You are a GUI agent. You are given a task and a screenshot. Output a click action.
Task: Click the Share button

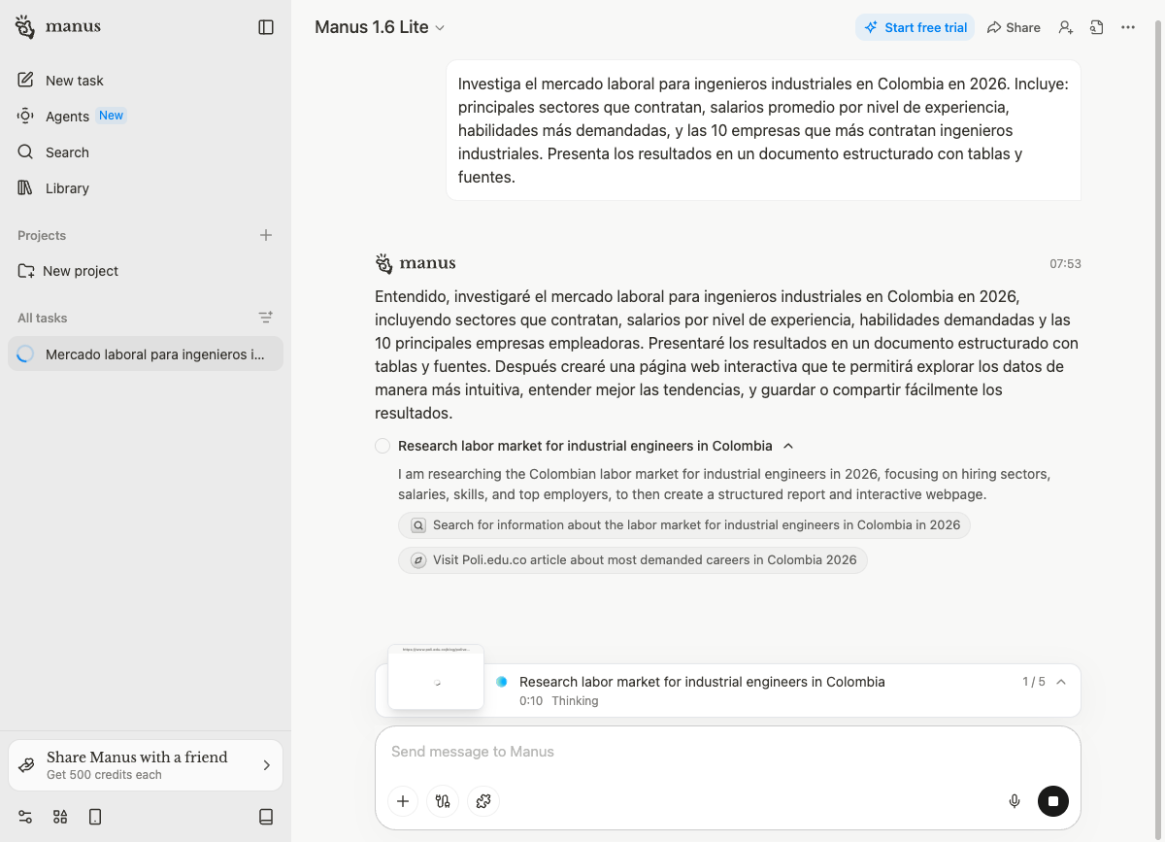(x=1014, y=27)
